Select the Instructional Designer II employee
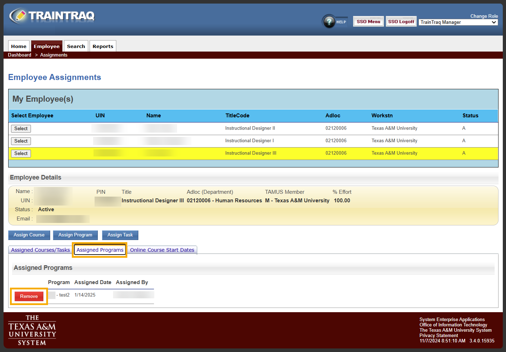Viewport: 506px width, 352px height. pos(21,129)
